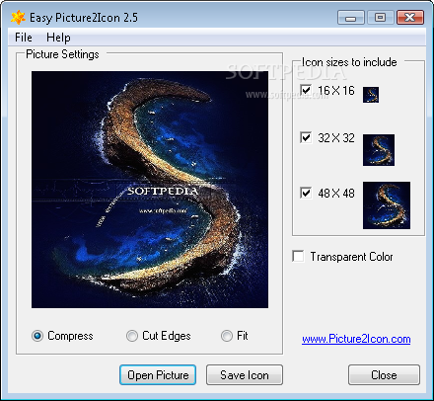The image size is (434, 401).
Task: Select the Compress radio option
Action: [37, 336]
